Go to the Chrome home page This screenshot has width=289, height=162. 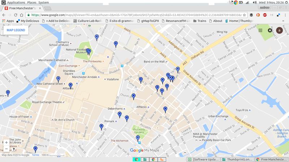pyautogui.click(x=22, y=15)
